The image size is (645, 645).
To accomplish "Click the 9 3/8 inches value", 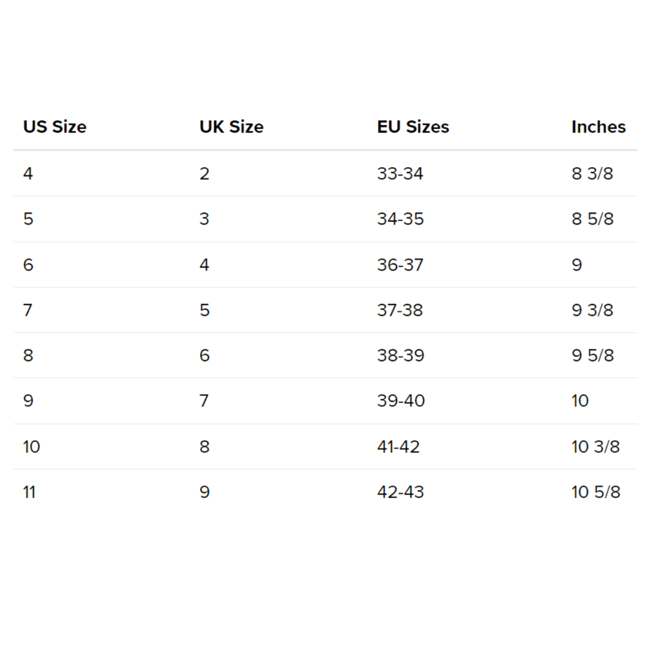I will [592, 310].
